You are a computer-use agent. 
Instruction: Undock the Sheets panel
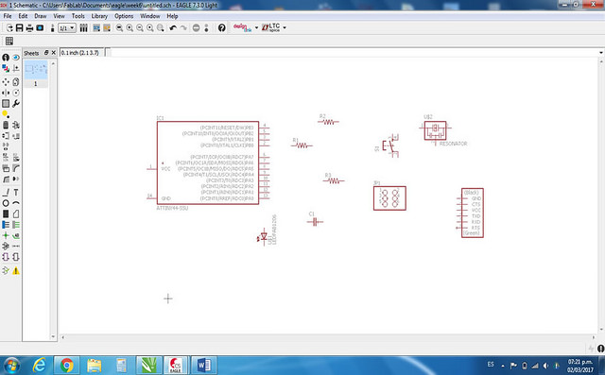click(x=46, y=52)
